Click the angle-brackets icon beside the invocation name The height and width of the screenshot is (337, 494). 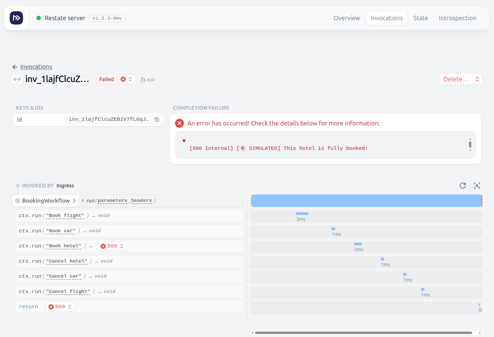(x=17, y=79)
